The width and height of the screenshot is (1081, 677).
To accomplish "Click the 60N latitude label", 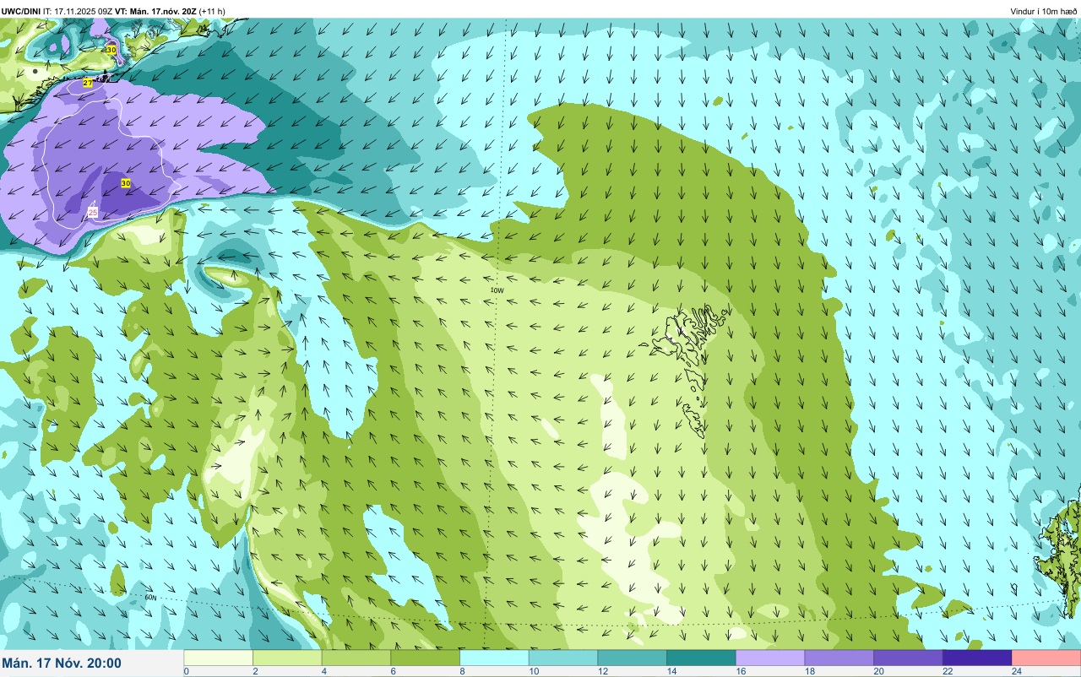I will [x=150, y=597].
